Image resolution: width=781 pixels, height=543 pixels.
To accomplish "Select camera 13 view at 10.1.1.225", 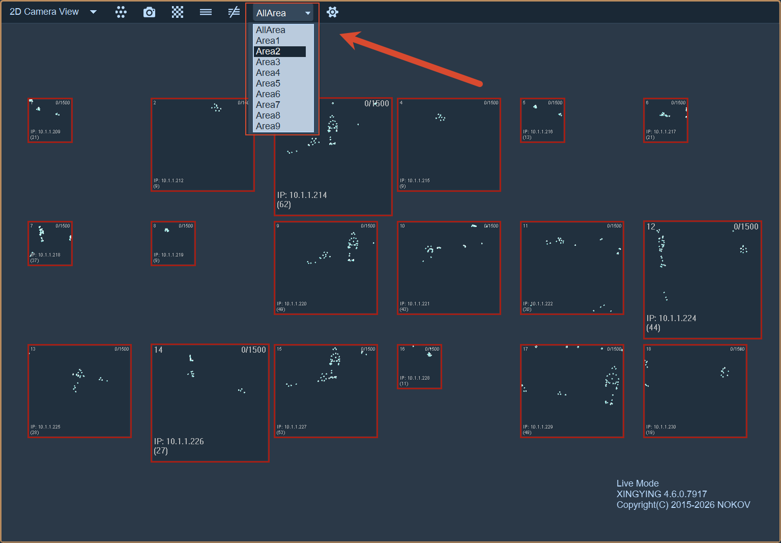I will click(x=79, y=391).
